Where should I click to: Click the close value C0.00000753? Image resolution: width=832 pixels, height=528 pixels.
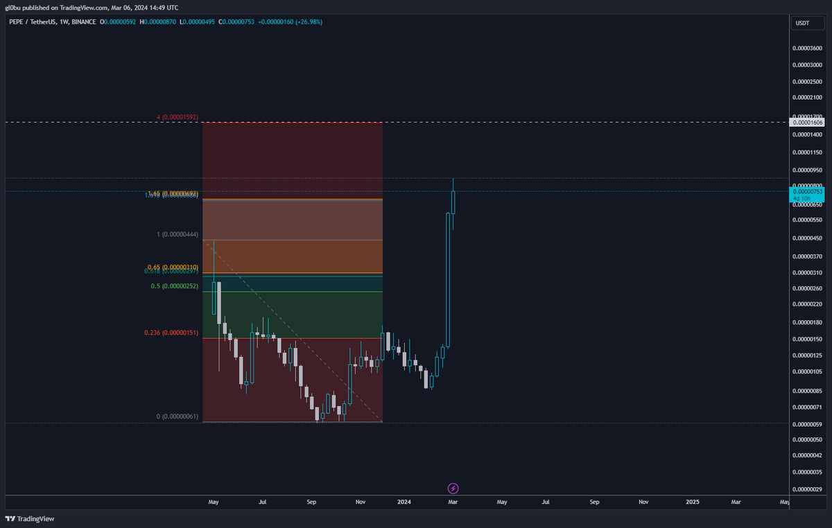tap(237, 22)
